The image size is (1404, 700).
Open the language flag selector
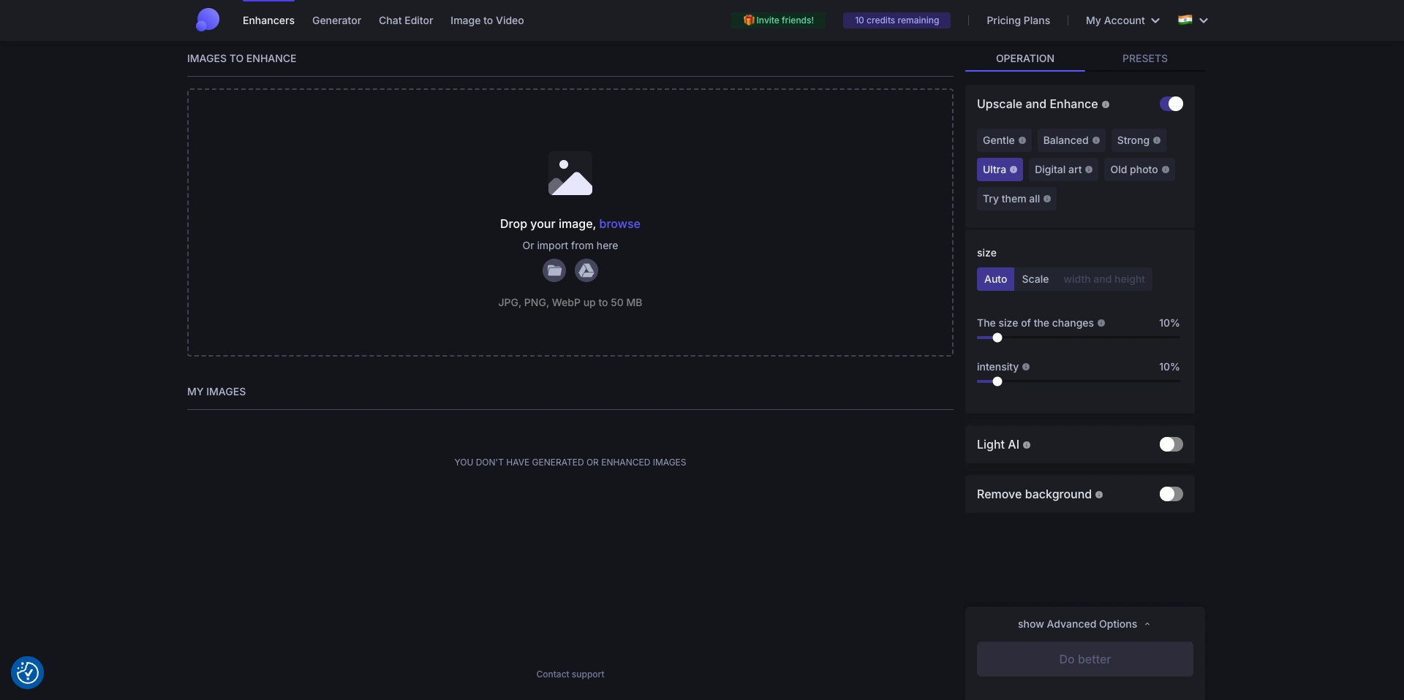click(1193, 20)
